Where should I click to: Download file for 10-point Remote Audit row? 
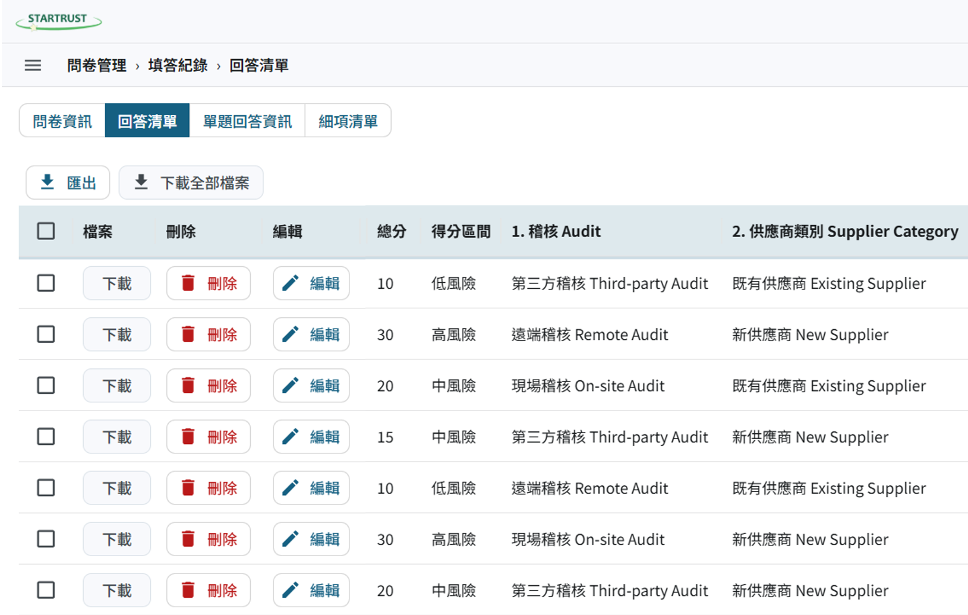(x=116, y=488)
